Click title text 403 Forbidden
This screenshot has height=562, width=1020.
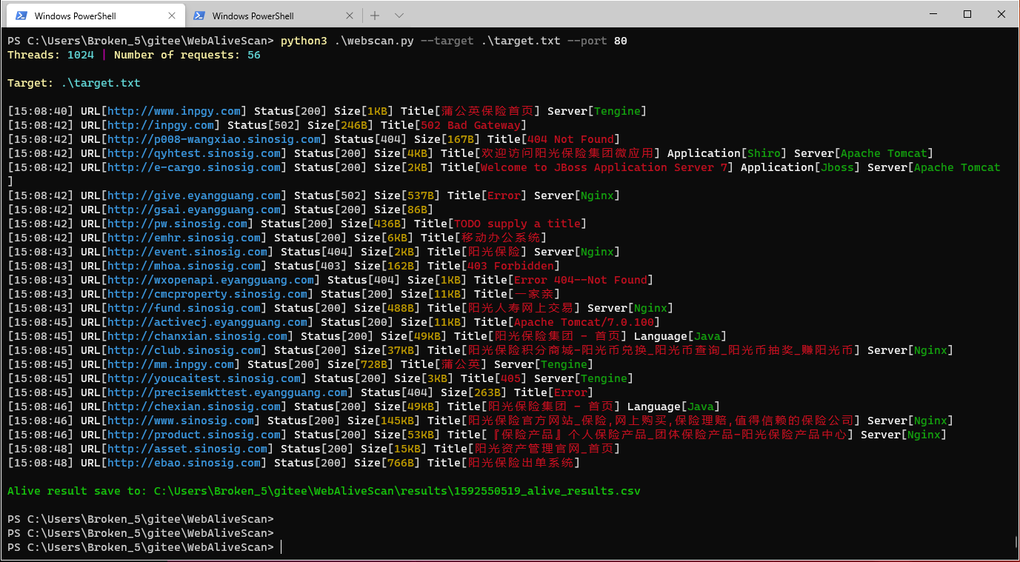pos(510,266)
